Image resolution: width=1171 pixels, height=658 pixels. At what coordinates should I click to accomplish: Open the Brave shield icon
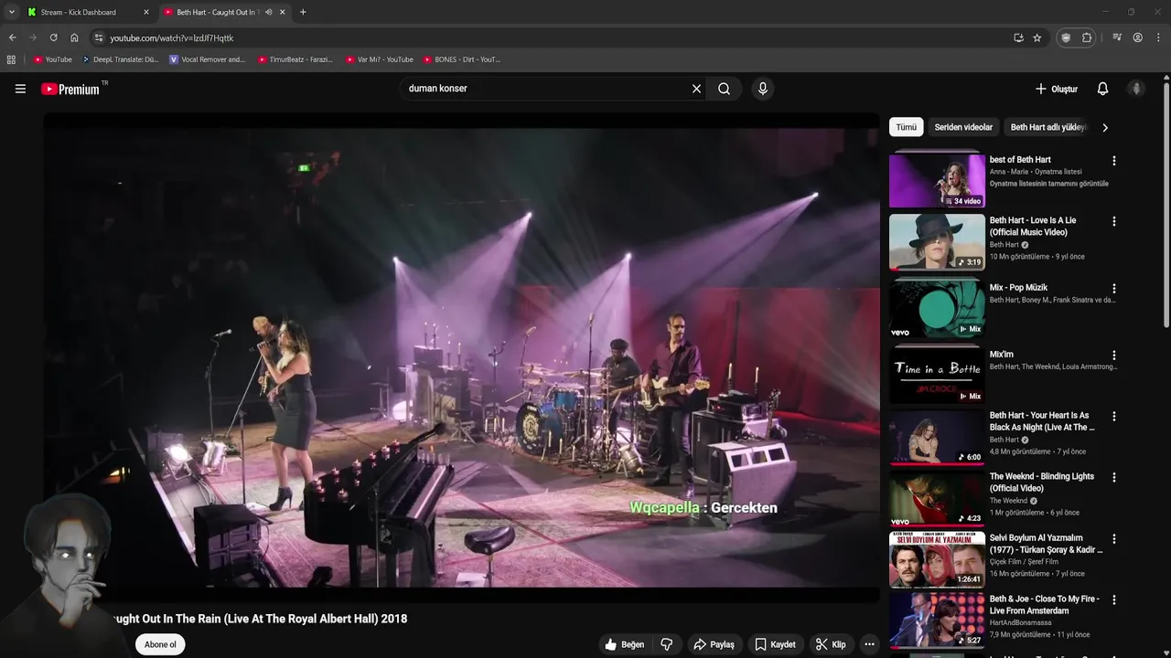point(1066,37)
